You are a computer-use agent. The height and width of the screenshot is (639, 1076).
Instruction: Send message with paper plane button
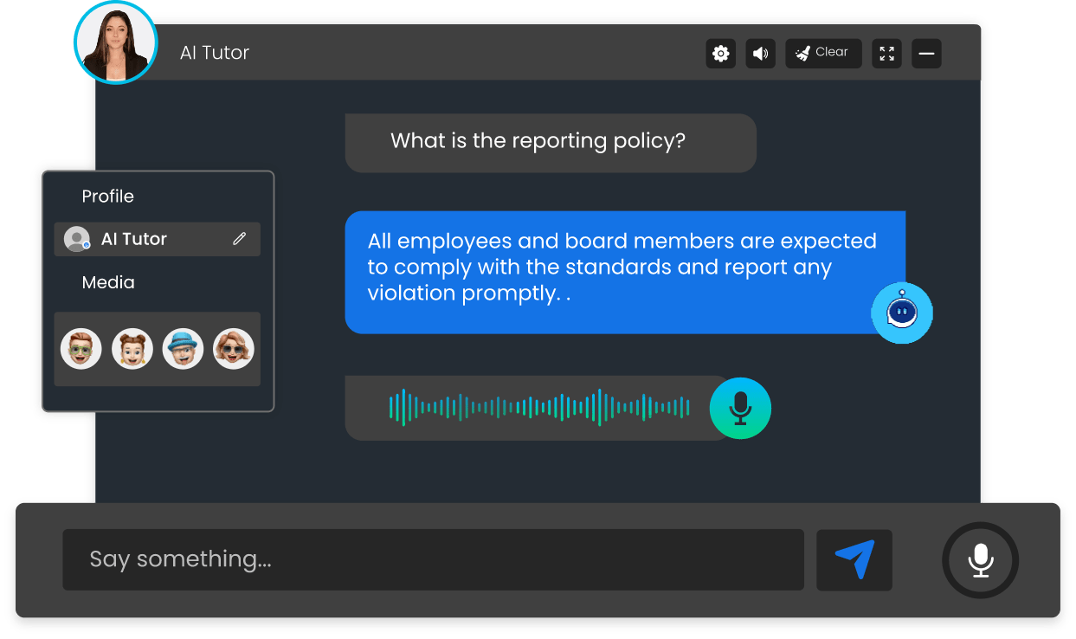coord(854,559)
